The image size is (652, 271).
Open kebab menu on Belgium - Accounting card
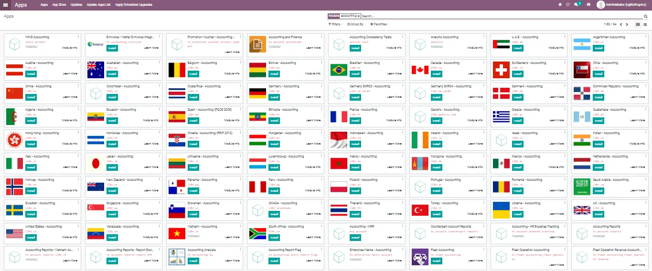click(241, 62)
